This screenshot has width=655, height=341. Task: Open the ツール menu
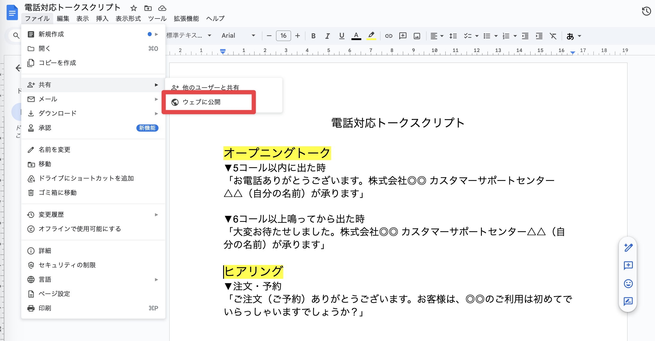[x=157, y=19]
